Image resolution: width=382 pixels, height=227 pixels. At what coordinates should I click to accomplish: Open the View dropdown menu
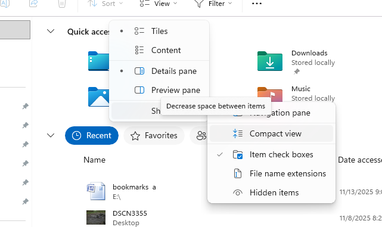coord(158,4)
